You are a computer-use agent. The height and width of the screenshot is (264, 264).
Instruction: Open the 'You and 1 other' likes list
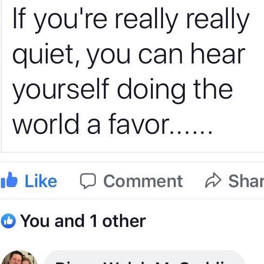pyautogui.click(x=83, y=221)
